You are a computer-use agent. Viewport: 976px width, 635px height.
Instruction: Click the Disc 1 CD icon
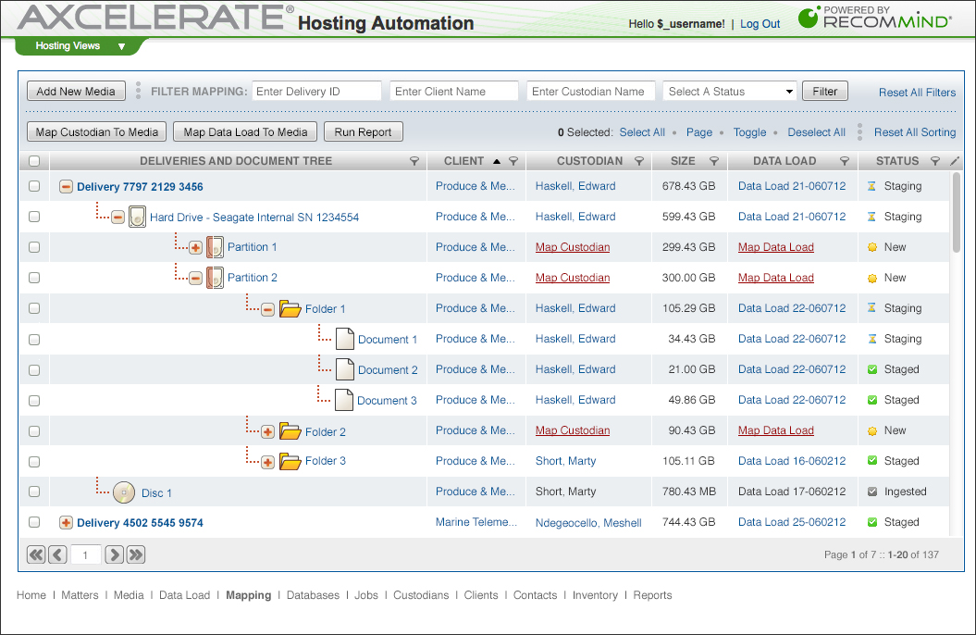pyautogui.click(x=124, y=492)
